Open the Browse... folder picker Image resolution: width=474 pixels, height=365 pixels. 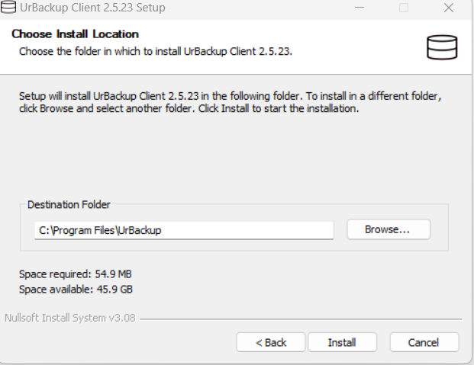(389, 229)
